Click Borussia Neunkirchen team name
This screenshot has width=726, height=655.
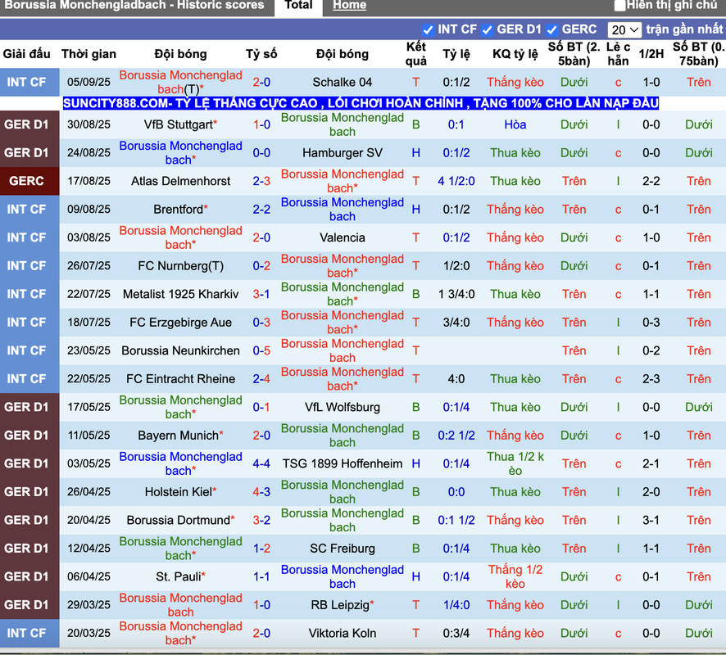180,350
